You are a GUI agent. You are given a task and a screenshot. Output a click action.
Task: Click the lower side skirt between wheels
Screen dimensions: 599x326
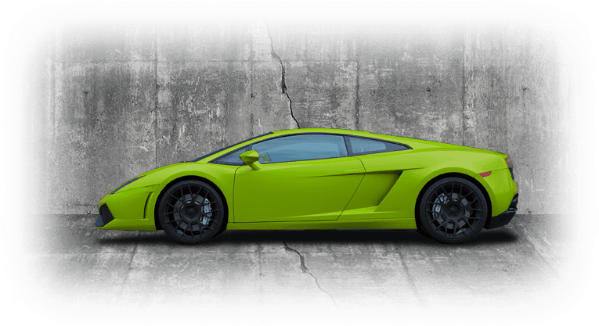coord(321,224)
